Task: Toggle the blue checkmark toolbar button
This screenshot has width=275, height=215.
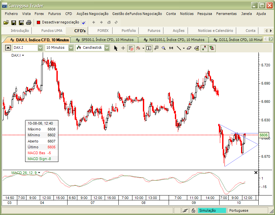Action: coord(84,22)
